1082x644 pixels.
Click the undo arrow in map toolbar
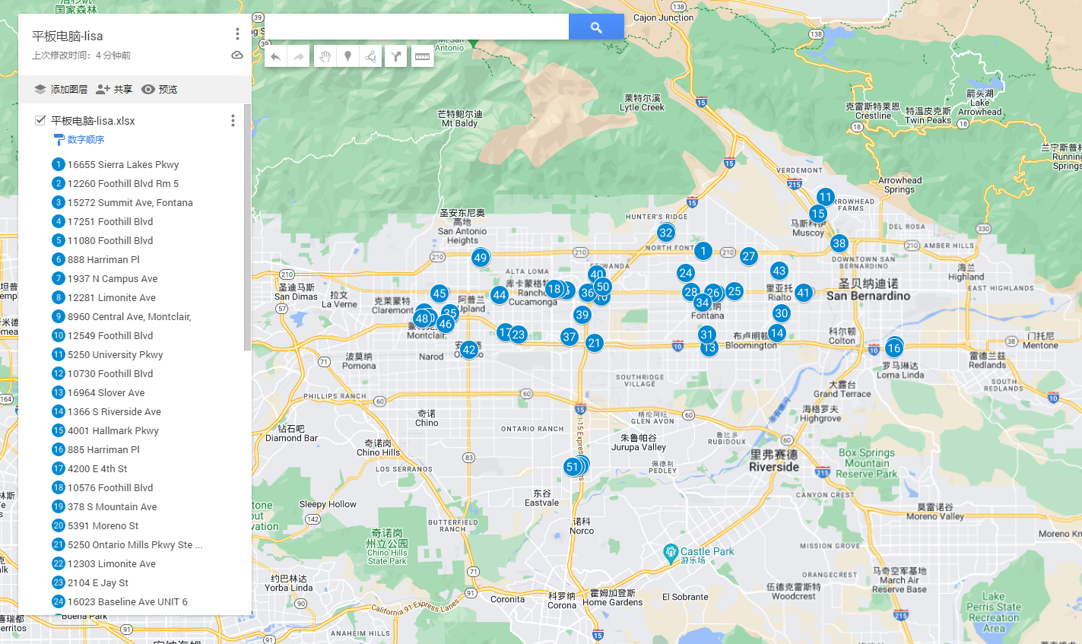click(x=276, y=56)
